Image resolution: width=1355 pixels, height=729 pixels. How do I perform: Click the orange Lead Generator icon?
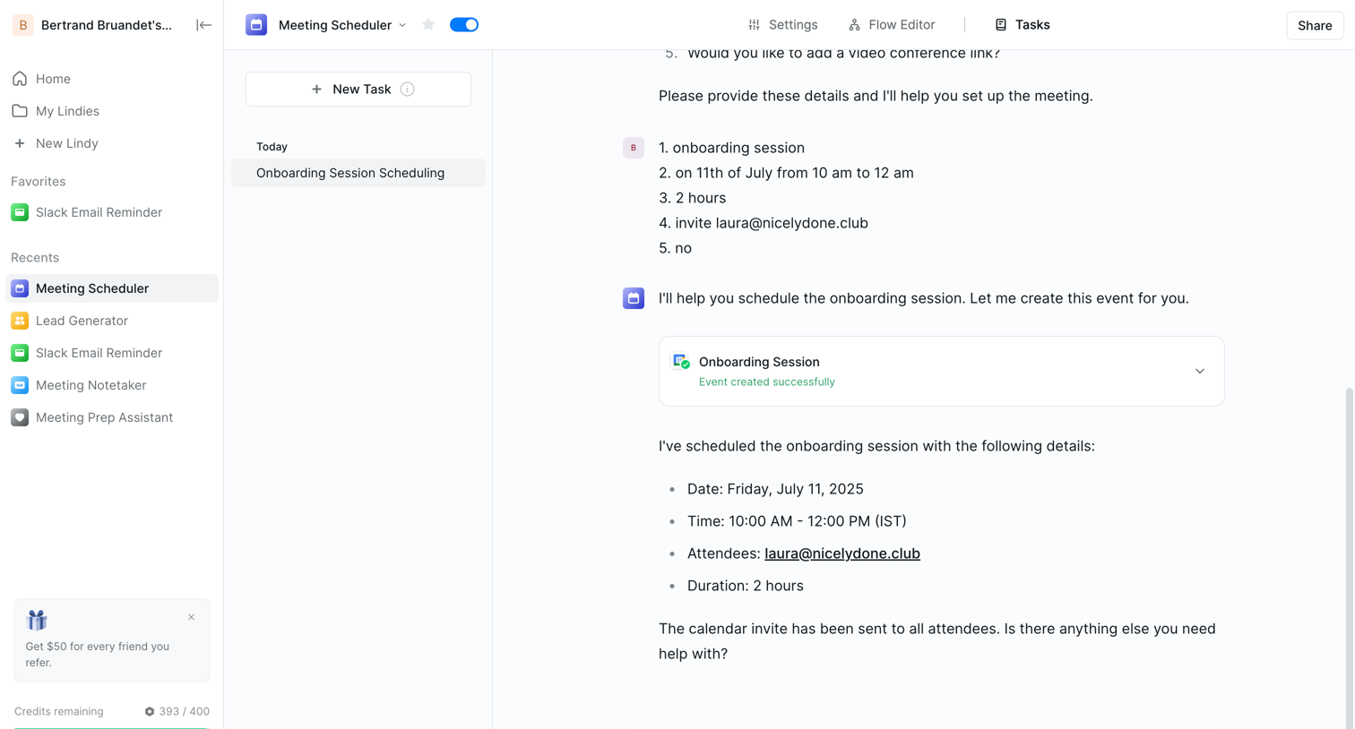(x=20, y=321)
